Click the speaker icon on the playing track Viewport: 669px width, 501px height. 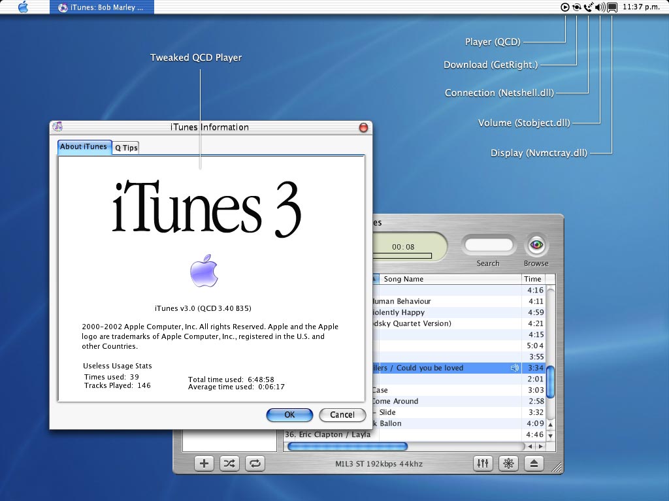click(x=515, y=368)
